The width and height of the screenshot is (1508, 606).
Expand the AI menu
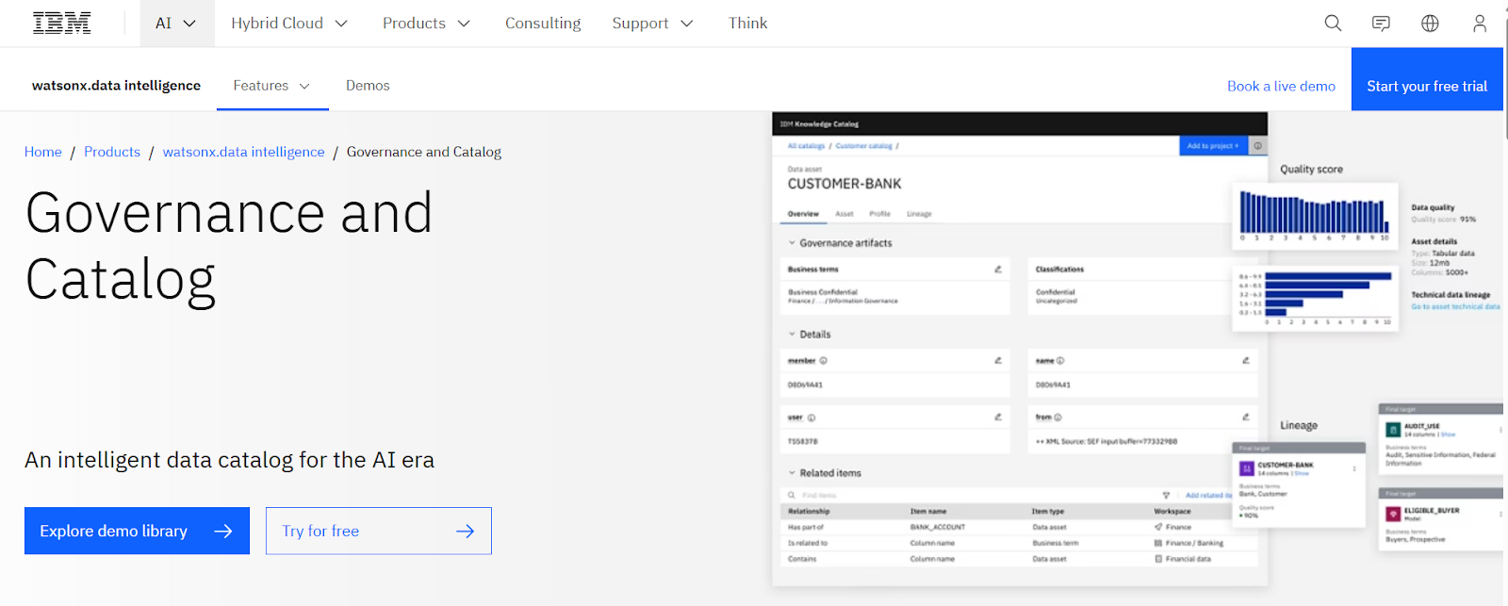click(x=176, y=23)
